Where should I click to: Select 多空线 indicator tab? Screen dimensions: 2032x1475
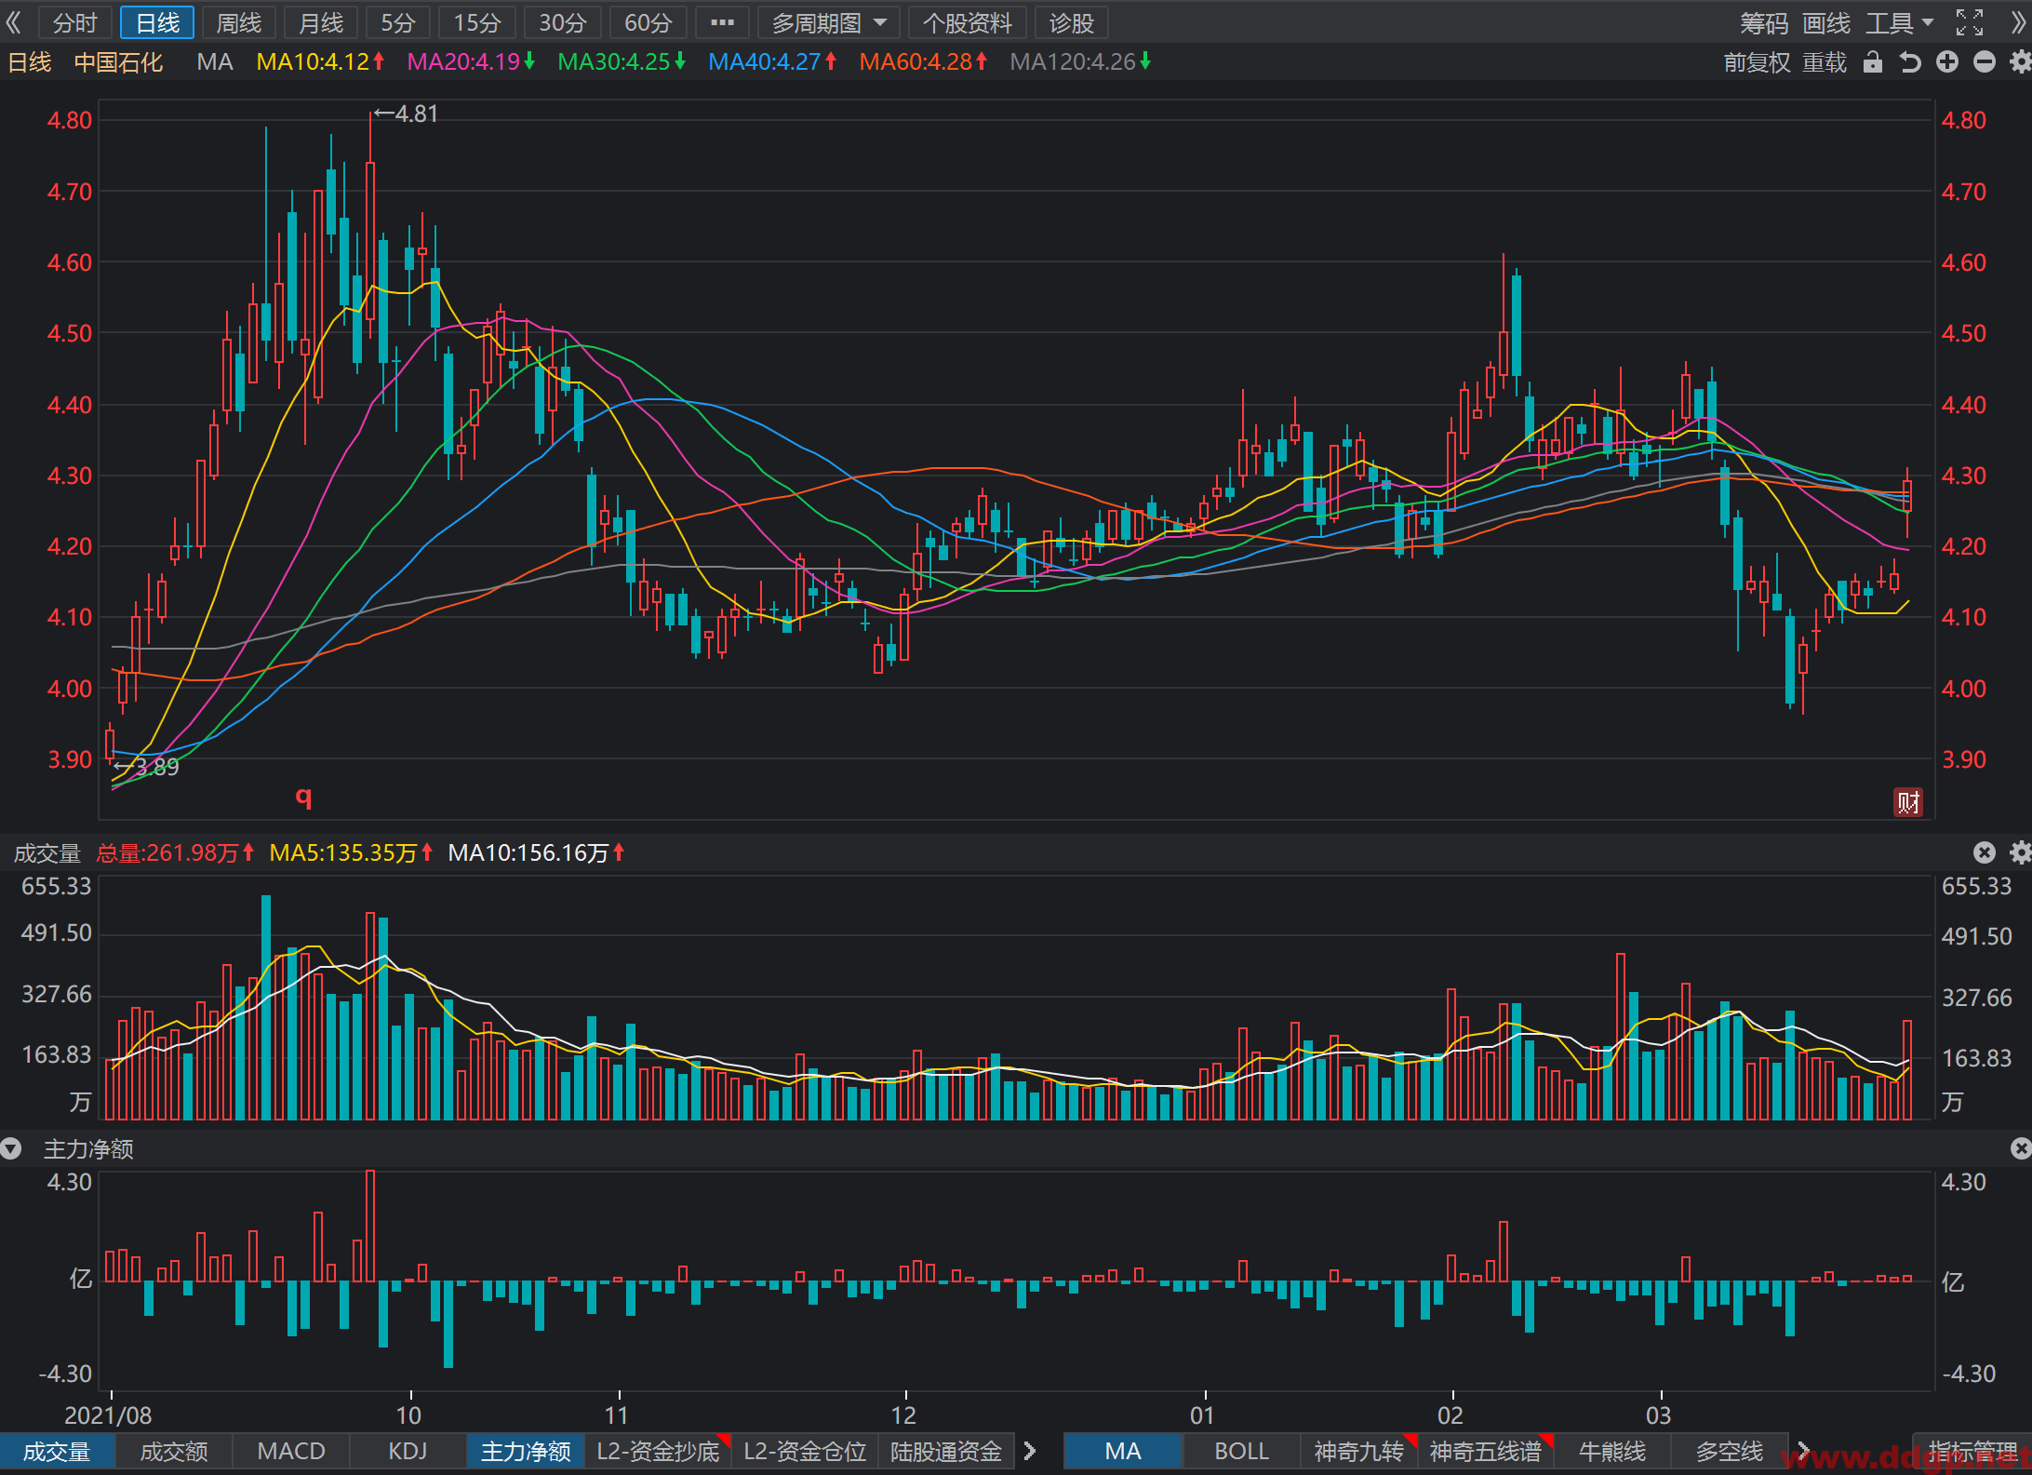pyautogui.click(x=1730, y=1451)
